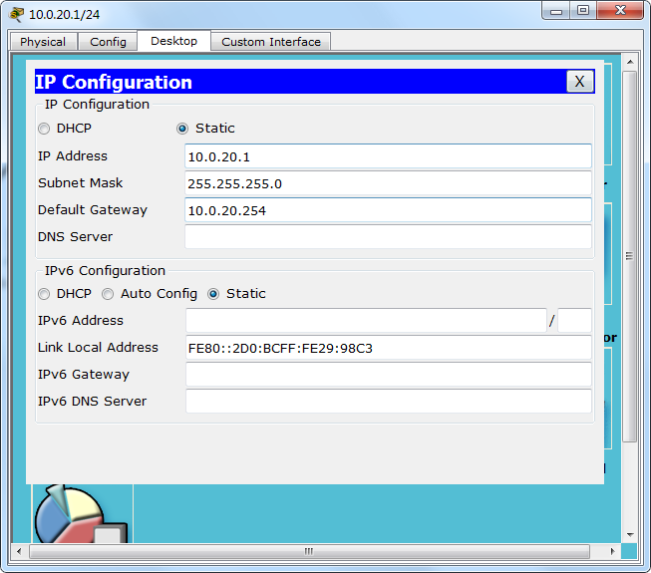Click the Subnet Mask input field
This screenshot has width=651, height=573.
click(388, 183)
